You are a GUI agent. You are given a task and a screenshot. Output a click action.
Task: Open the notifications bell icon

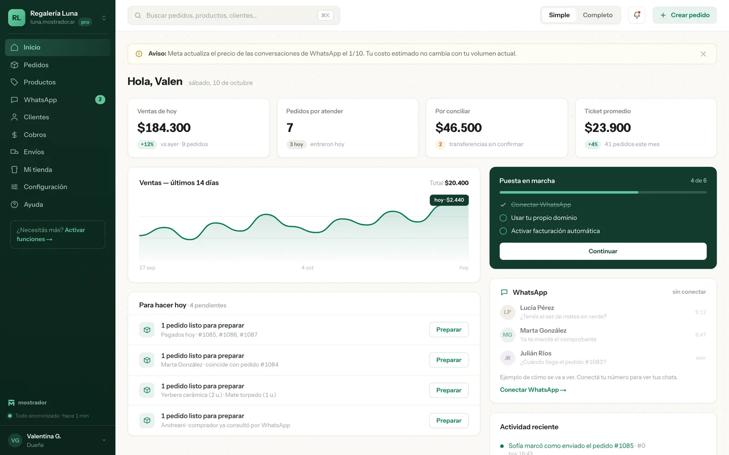637,15
